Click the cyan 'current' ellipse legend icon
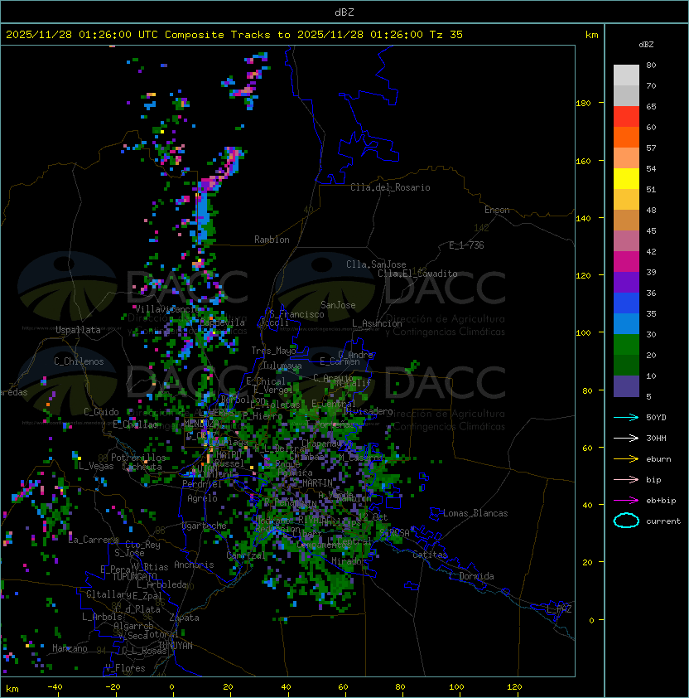Viewport: 689px width, 698px height. (626, 521)
